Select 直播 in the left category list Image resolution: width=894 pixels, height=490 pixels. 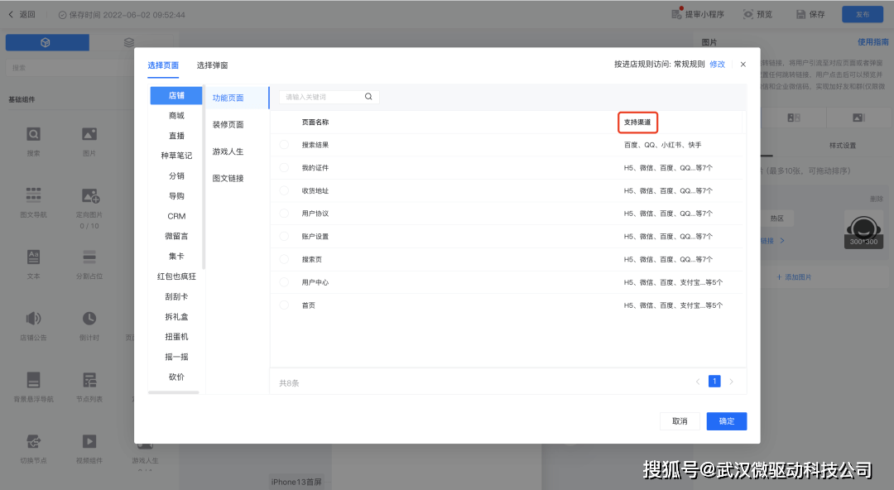point(176,136)
